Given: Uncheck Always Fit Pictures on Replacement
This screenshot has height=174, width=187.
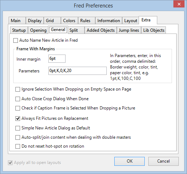Looking at the screenshot, I should 18,118.
